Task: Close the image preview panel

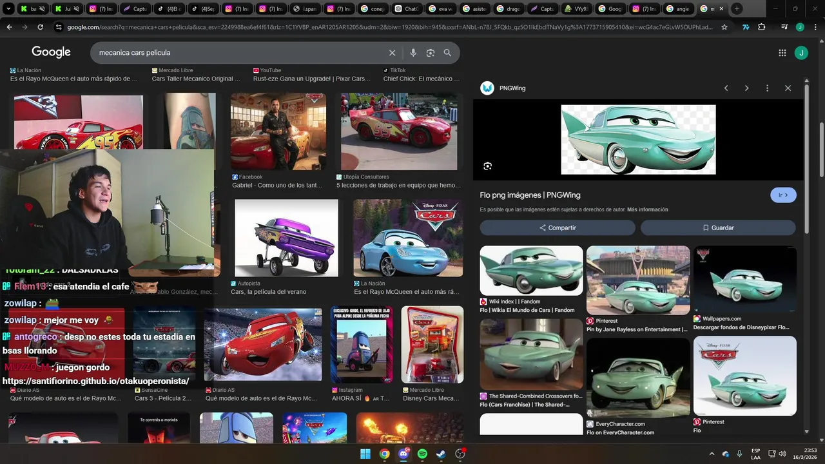Action: click(x=788, y=88)
